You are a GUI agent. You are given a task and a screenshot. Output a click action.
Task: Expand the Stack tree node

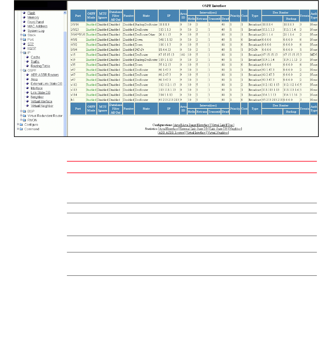coord(21,35)
